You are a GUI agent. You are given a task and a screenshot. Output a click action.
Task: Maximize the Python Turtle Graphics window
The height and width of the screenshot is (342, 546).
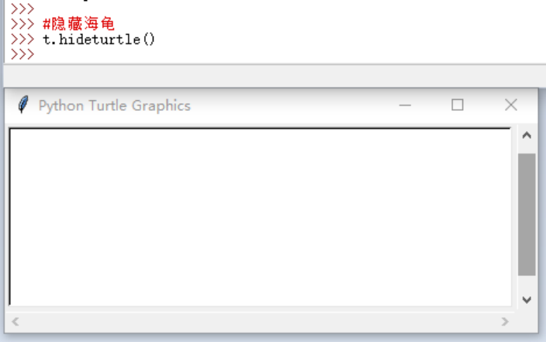[x=458, y=105]
